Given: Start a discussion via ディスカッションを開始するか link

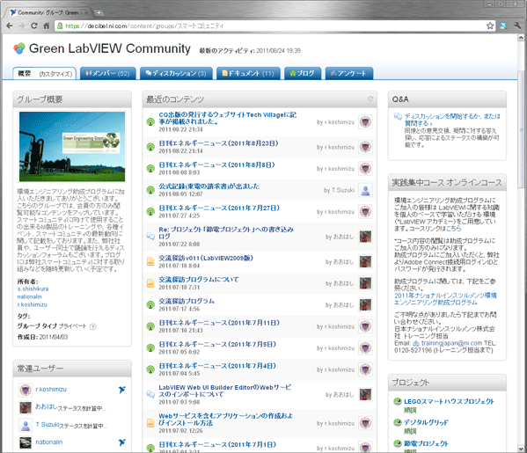Looking at the screenshot, I should point(452,120).
